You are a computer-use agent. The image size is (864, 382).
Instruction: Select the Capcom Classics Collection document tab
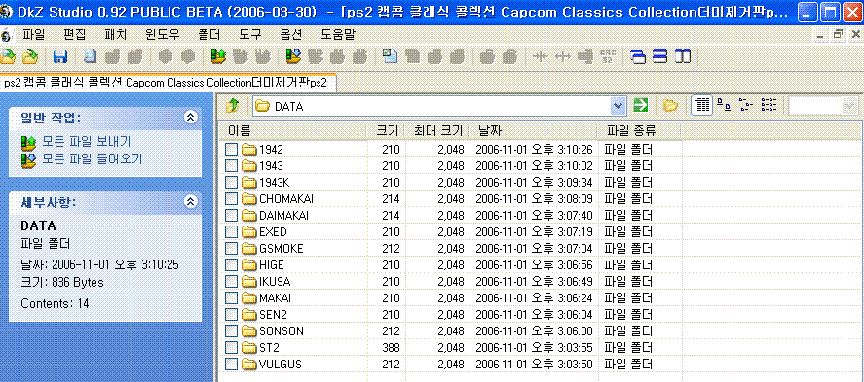[167, 83]
